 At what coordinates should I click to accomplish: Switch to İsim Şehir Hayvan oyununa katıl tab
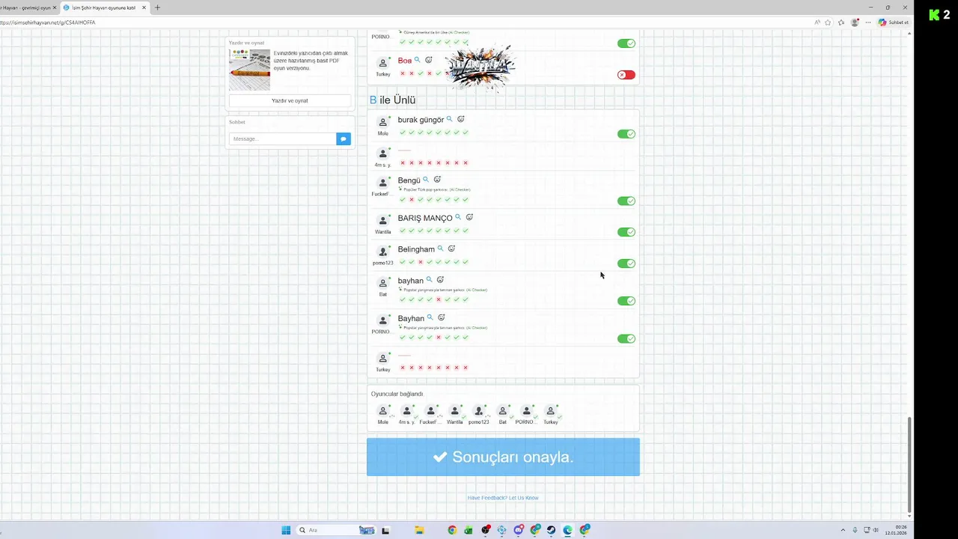pos(103,7)
